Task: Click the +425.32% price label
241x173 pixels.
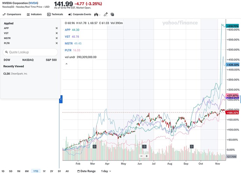Action: click(x=232, y=65)
